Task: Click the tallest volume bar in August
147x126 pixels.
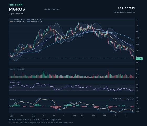Action: (x=108, y=74)
